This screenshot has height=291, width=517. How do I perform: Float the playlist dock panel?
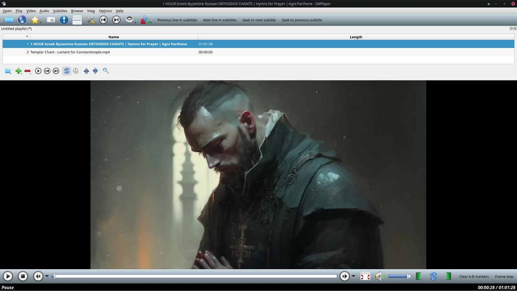pyautogui.click(x=511, y=29)
